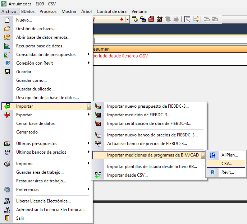Open the Procesos menu
This screenshot has width=247, height=224.
pyautogui.click(x=48, y=11)
